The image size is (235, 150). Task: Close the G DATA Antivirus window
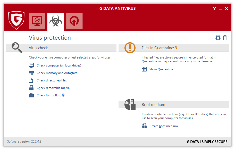(x=226, y=9)
